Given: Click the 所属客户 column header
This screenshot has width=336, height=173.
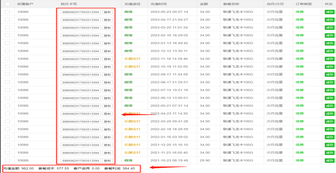Looking at the screenshot, I should pos(25,4).
